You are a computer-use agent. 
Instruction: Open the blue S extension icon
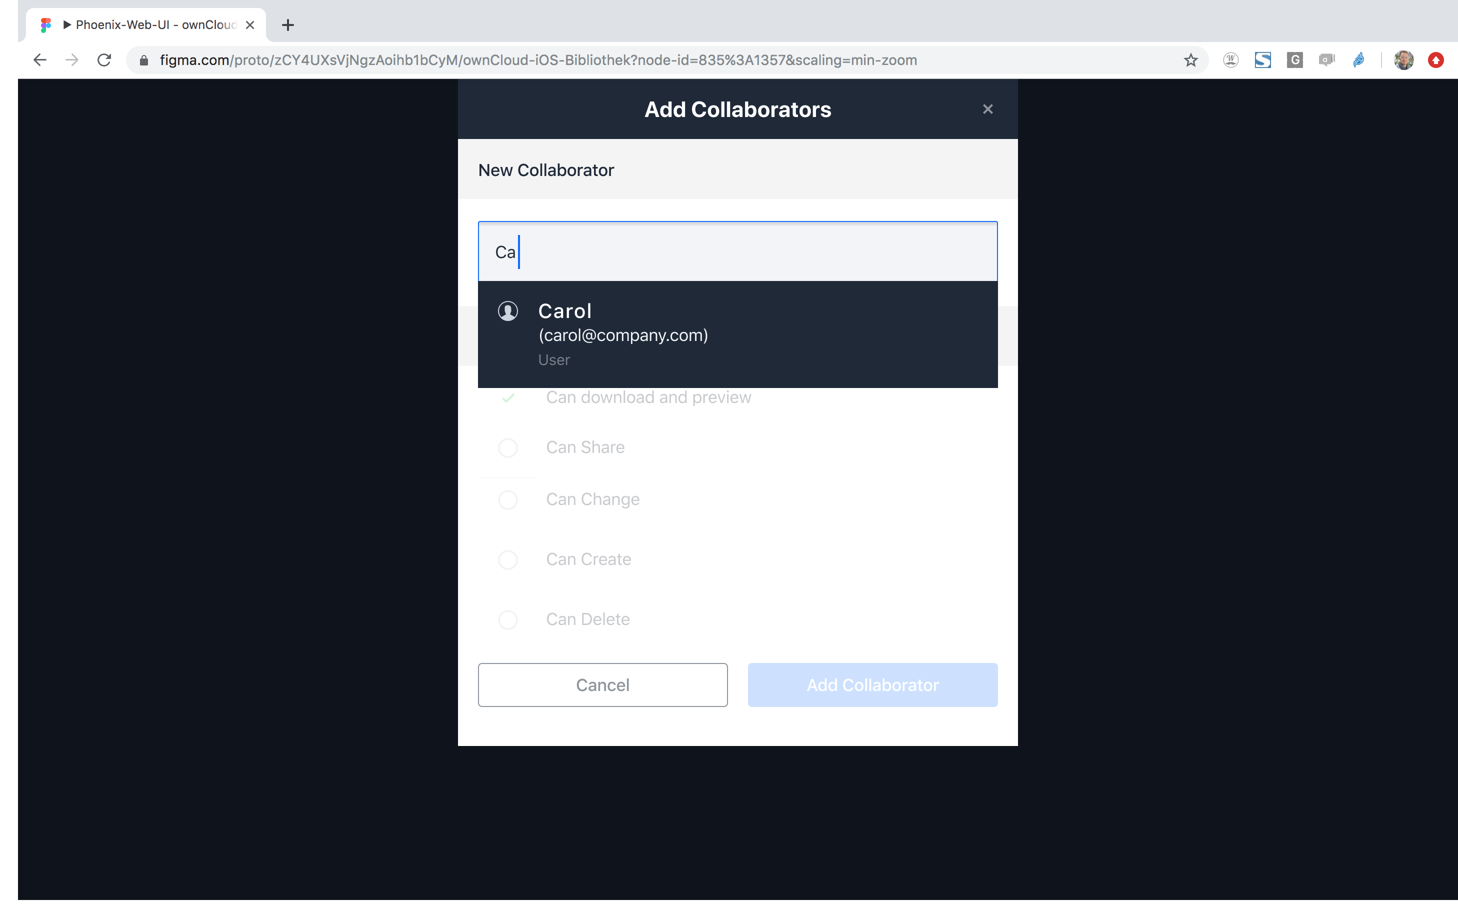(x=1262, y=60)
